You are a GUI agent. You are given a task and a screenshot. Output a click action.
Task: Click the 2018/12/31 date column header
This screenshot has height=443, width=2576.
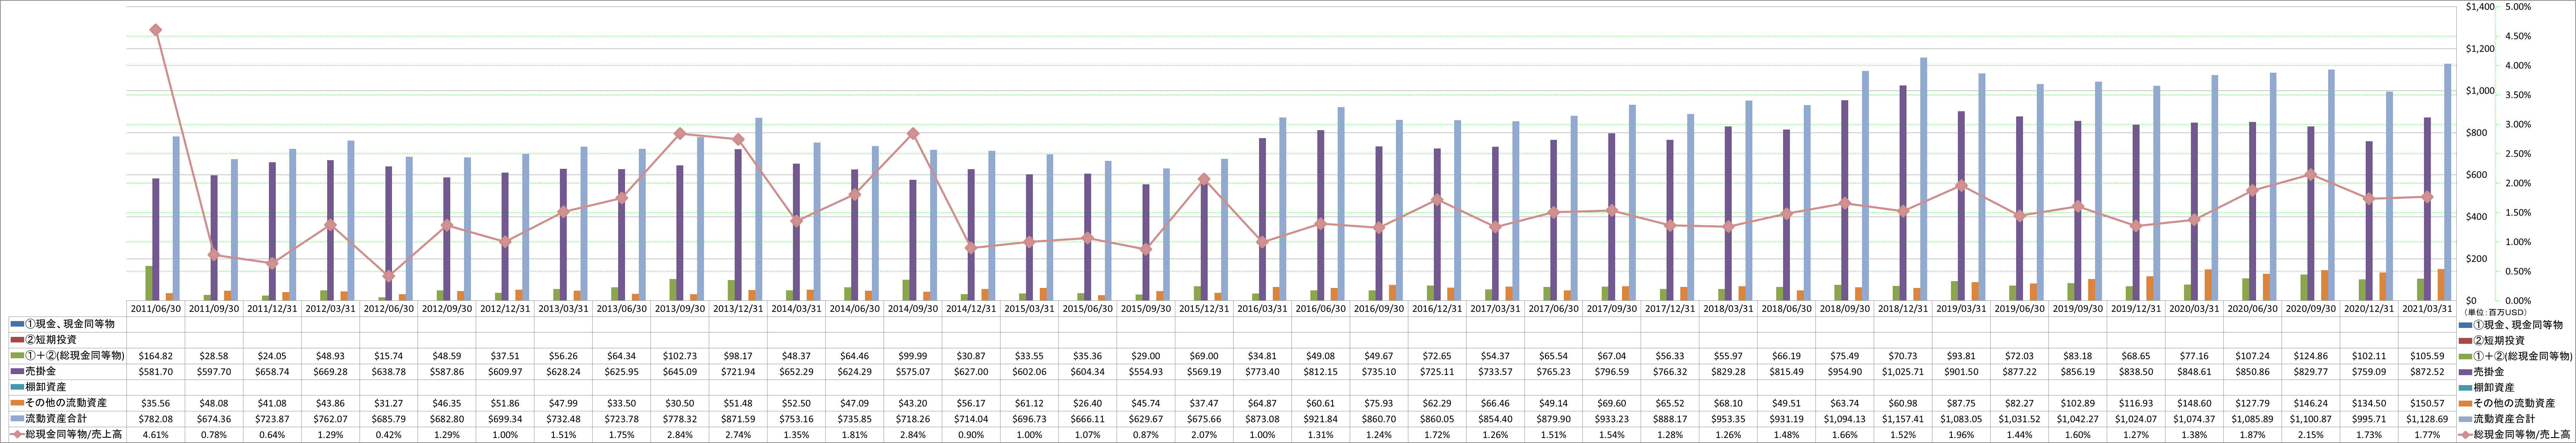pyautogui.click(x=1903, y=309)
